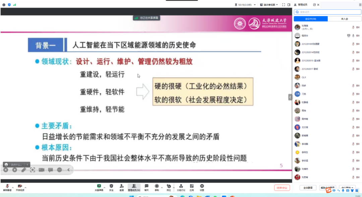The image size is (362, 197).
Task: Select the 会议中(58) tab
Action: pos(310,19)
